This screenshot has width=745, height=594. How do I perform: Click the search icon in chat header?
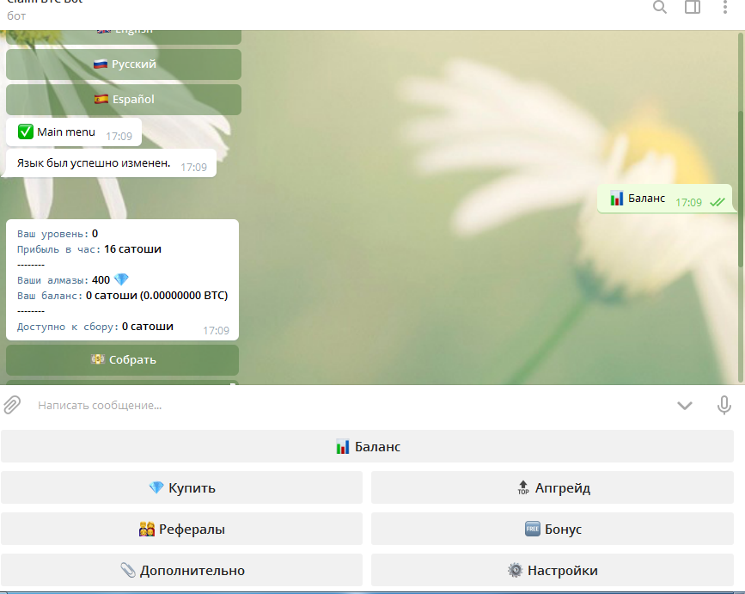tap(659, 8)
